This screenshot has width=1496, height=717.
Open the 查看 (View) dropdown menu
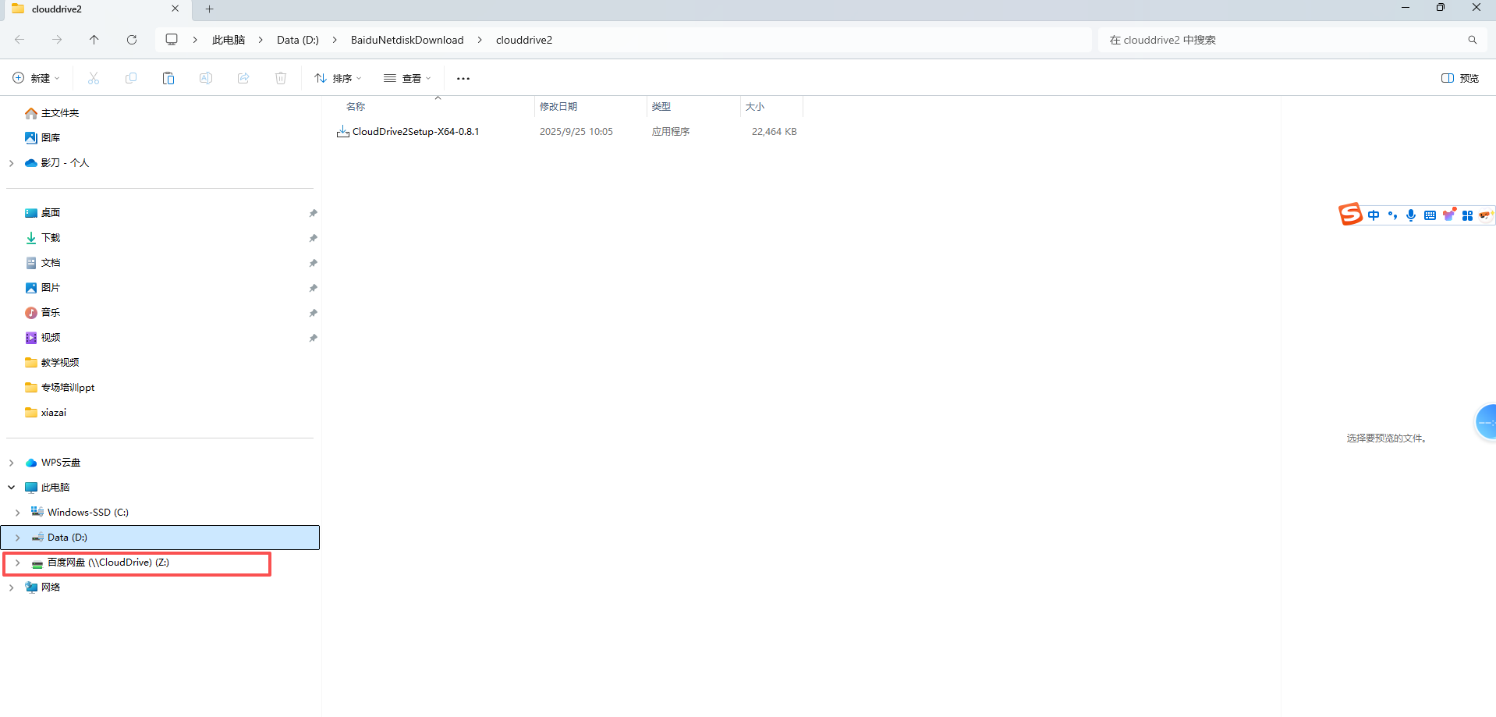click(407, 78)
